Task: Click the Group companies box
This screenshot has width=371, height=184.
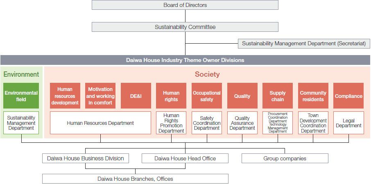Action: click(285, 158)
